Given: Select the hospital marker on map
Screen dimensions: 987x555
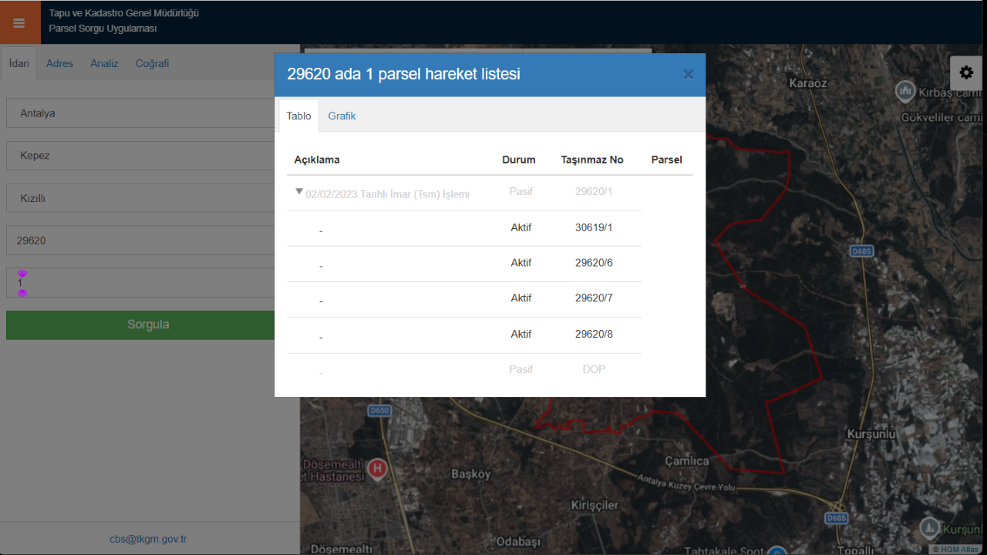Looking at the screenshot, I should [x=377, y=468].
